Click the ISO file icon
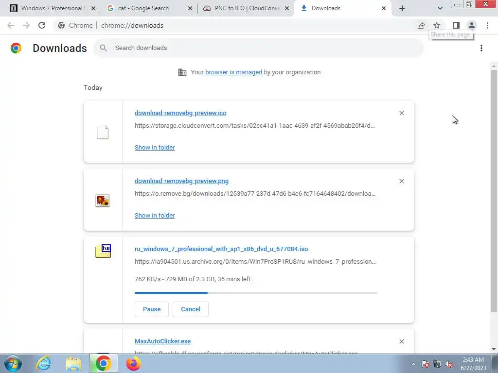The height and width of the screenshot is (373, 498). (103, 251)
